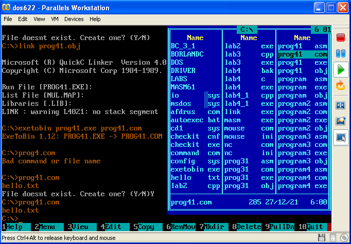
Task: Stop the virtual machine with red button
Action: tap(341, 37)
